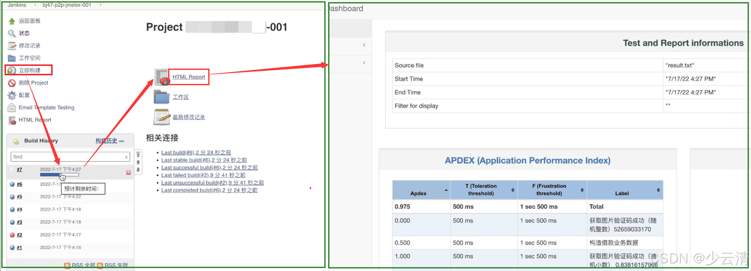Click the Build History weather sun icon
Image resolution: width=751 pixels, height=271 pixels.
[16, 141]
